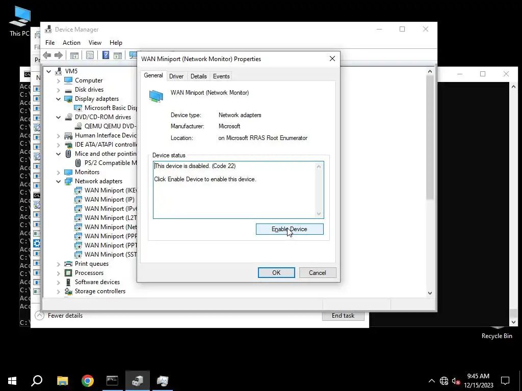Toggle the Show/Hide Action Pane toolbar icon
This screenshot has width=522, height=391.
pyautogui.click(x=118, y=55)
